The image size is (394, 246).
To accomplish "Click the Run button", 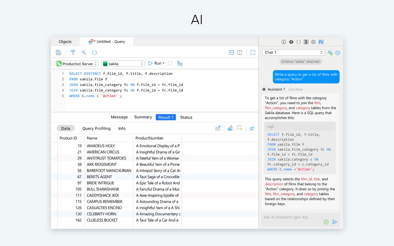I will click(x=156, y=63).
